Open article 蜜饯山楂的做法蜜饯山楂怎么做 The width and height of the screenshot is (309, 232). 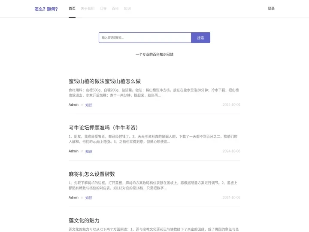pos(105,81)
